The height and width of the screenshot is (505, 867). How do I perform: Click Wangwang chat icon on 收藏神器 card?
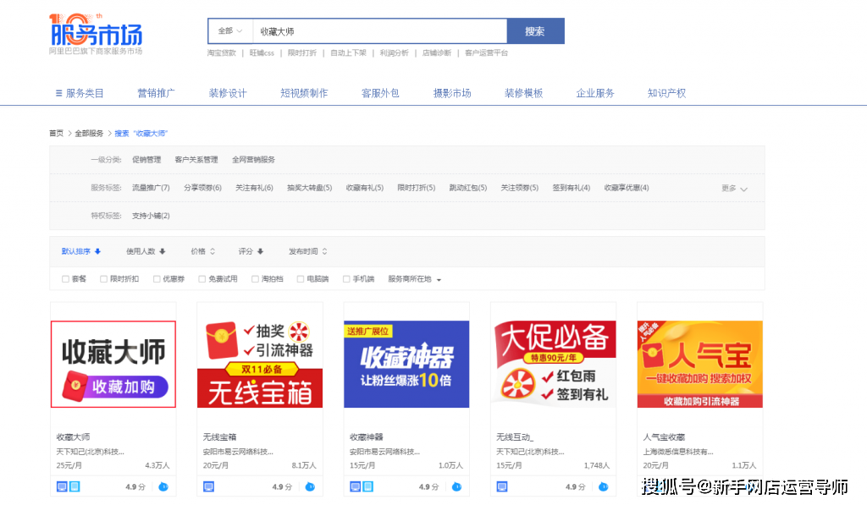(x=456, y=486)
